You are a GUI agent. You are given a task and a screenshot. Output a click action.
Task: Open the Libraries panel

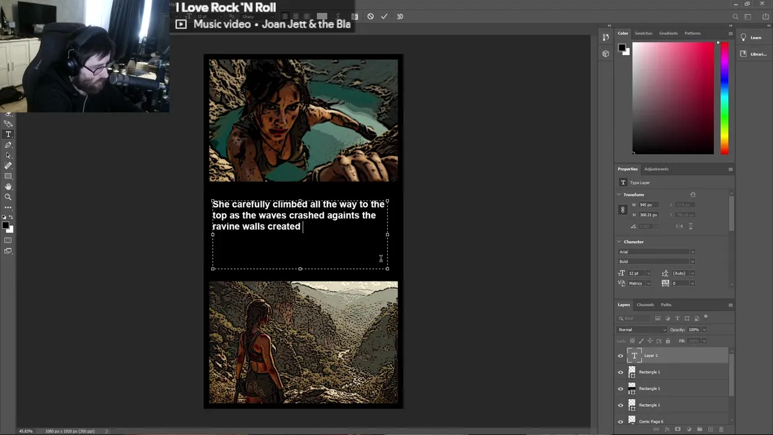(752, 54)
